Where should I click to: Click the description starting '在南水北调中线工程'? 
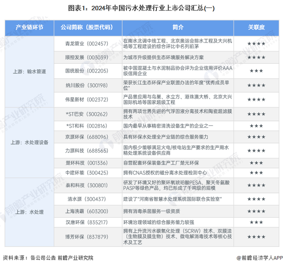(x=177, y=44)
